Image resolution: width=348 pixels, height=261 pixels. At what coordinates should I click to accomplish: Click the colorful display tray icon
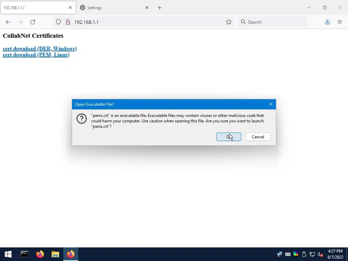[x=296, y=254]
